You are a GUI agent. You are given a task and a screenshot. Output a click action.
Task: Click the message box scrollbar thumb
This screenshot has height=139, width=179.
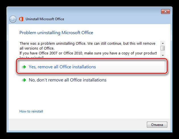(x=163, y=48)
